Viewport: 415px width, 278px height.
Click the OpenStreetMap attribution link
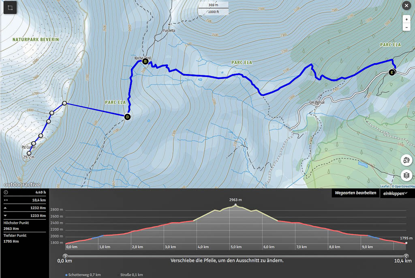click(403, 186)
